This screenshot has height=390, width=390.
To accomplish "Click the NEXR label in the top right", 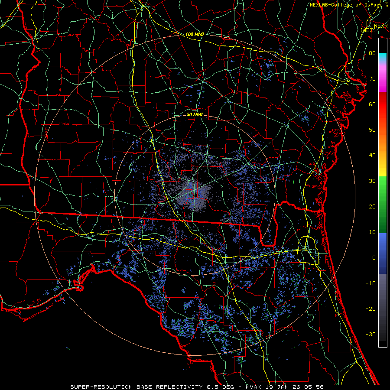I will click(x=380, y=26).
